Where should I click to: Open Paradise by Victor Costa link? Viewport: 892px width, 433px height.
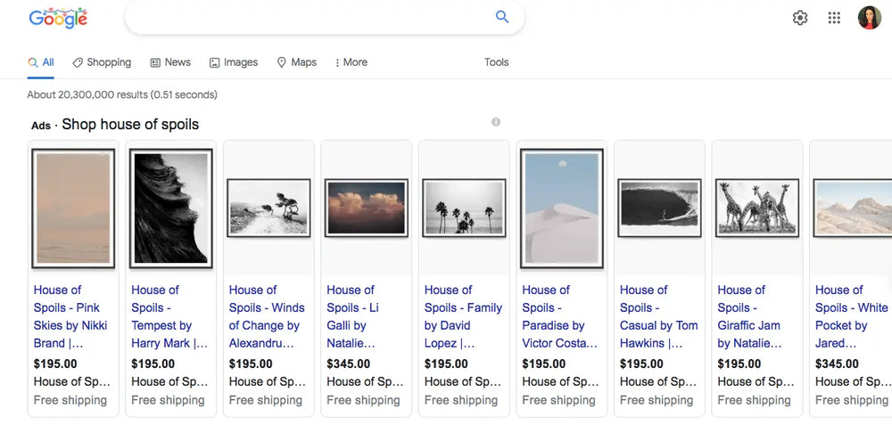pos(560,316)
